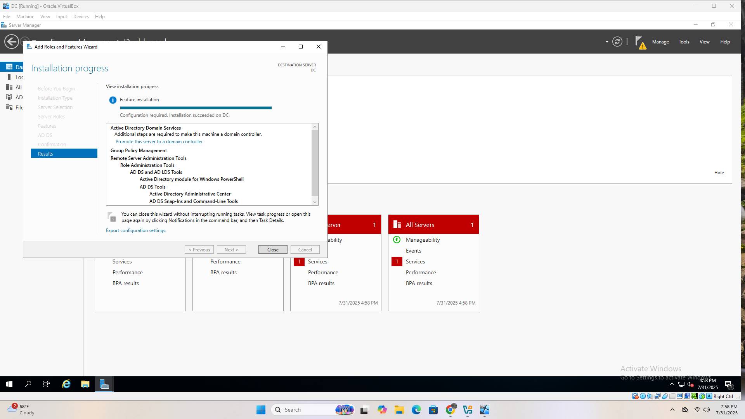
Task: Open the Tools menu
Action: pos(684,42)
